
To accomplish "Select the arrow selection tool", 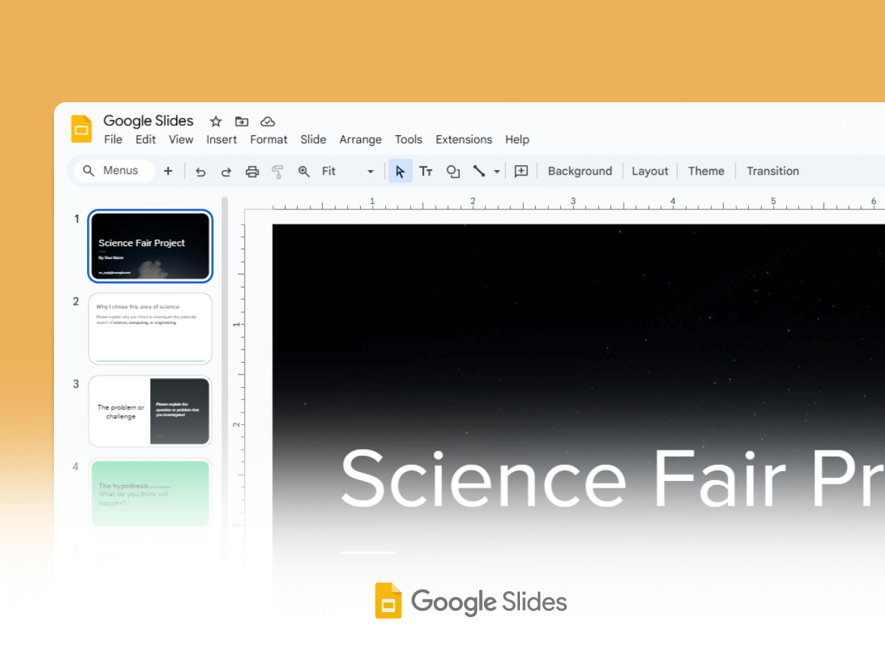I will pos(400,171).
